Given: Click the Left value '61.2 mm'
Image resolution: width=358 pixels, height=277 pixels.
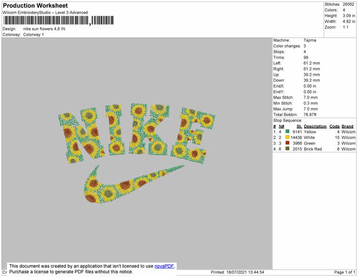Looking at the screenshot, I should [x=311, y=63].
